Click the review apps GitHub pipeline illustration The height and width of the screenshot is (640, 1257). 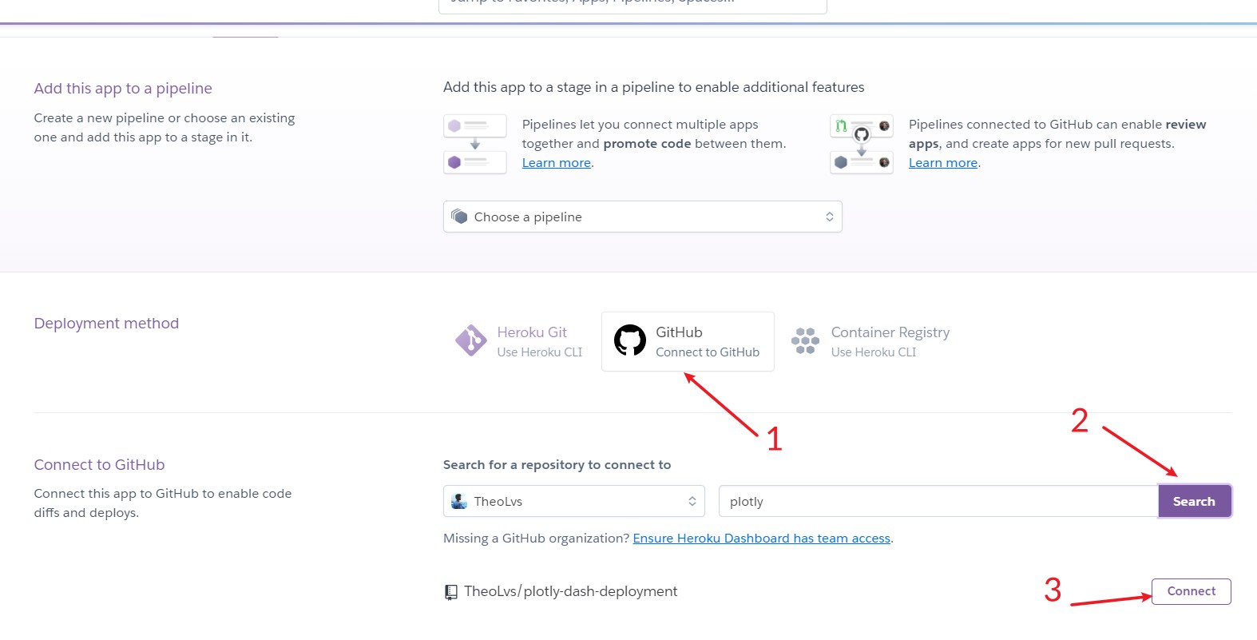pyautogui.click(x=862, y=144)
